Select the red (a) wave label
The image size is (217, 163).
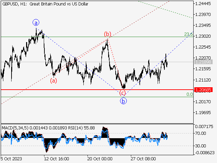click(54, 81)
